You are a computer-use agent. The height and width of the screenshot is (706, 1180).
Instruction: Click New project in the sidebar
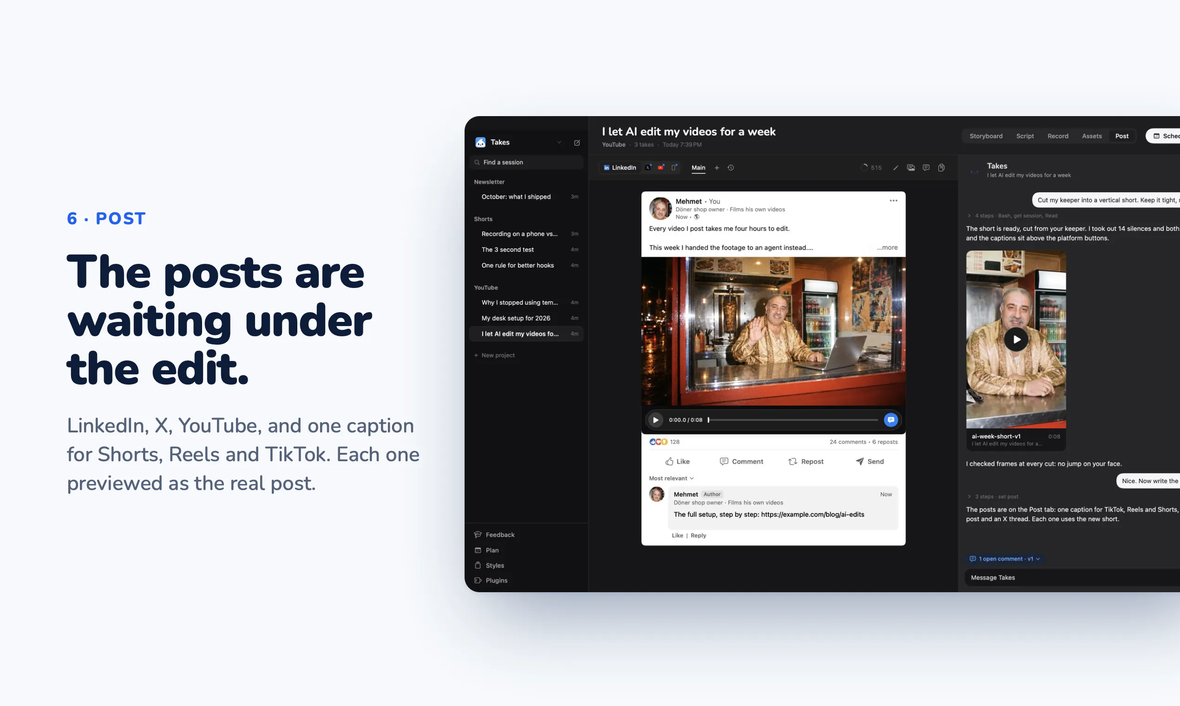tap(494, 355)
